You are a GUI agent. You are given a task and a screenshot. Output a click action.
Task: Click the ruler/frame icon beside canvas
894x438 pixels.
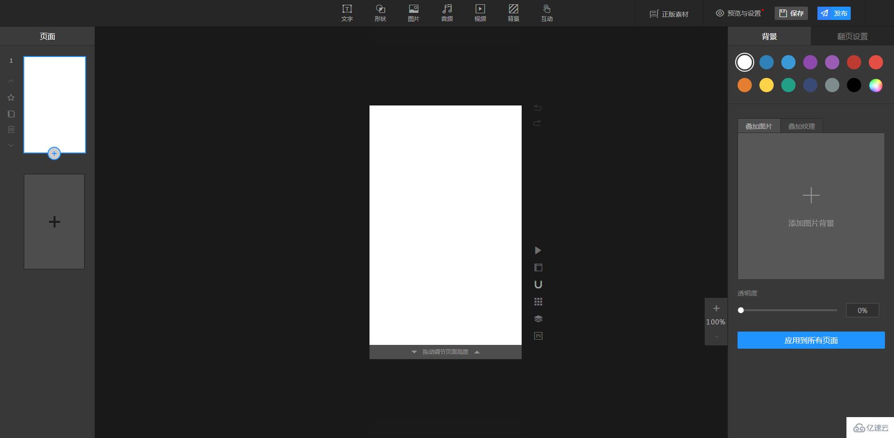click(538, 267)
